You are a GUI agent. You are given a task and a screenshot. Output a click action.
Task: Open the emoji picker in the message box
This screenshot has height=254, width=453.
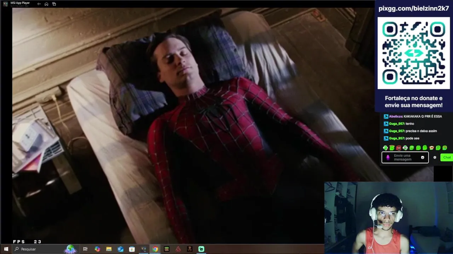tap(422, 157)
